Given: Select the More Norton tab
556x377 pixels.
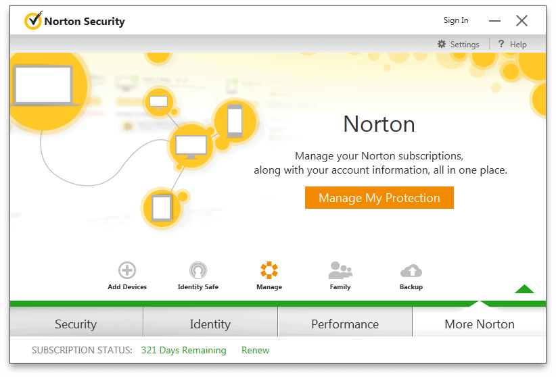Looking at the screenshot, I should pos(480,322).
